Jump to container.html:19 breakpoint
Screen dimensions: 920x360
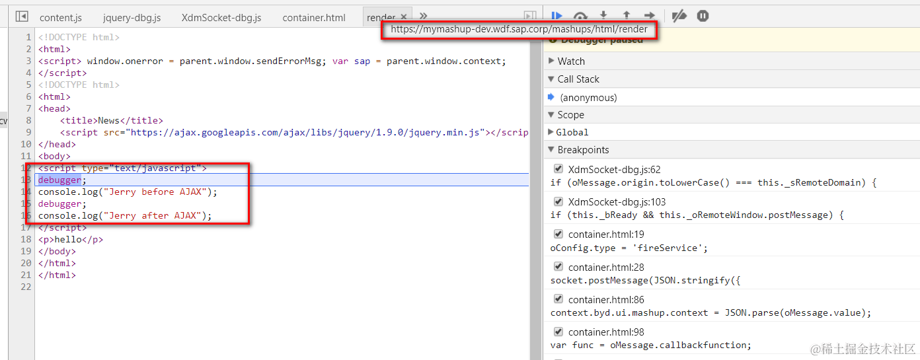(606, 234)
